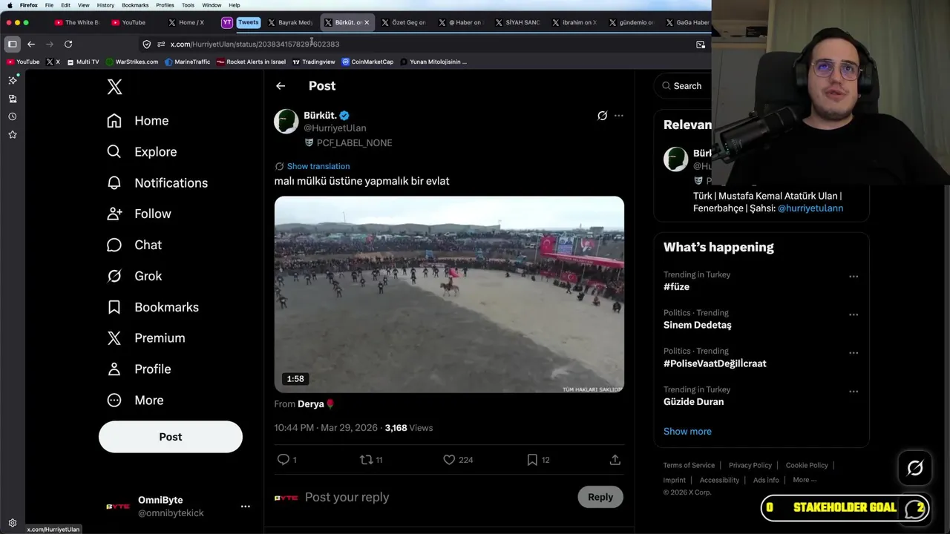
Task: Click the white Post button
Action: coord(171,437)
